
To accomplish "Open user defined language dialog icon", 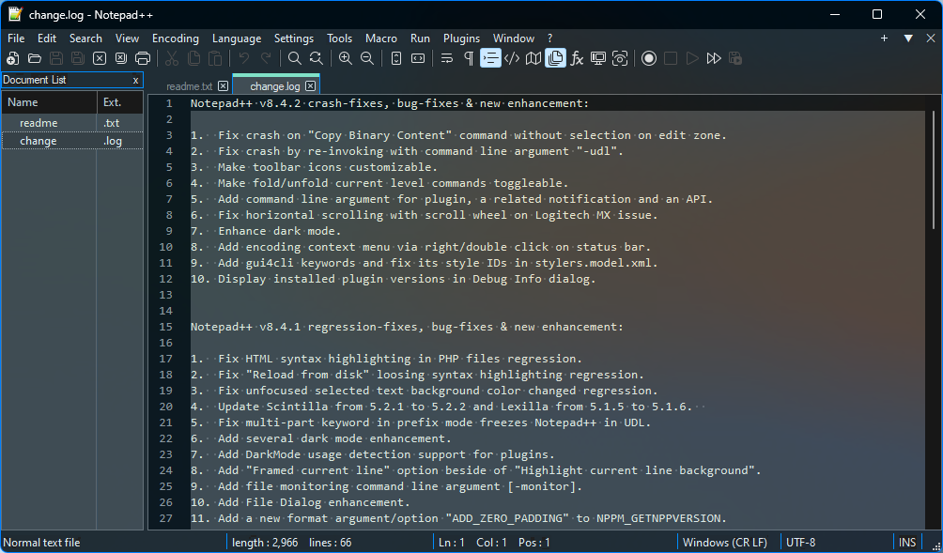I will tap(512, 58).
